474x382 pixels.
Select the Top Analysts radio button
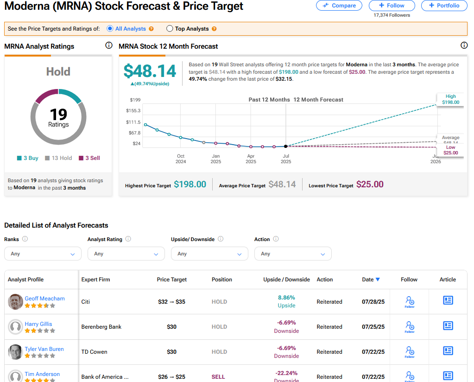(169, 29)
